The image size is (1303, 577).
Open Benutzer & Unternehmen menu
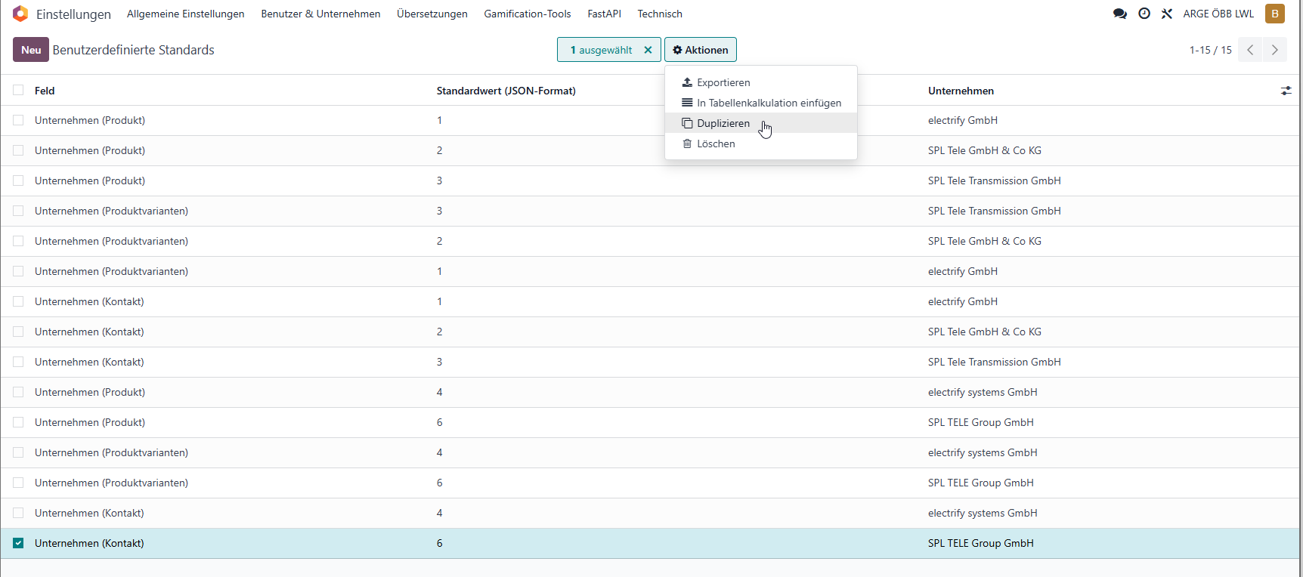click(320, 14)
